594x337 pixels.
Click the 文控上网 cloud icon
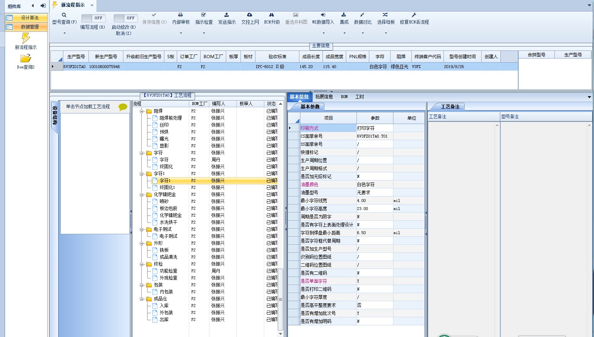click(x=250, y=15)
